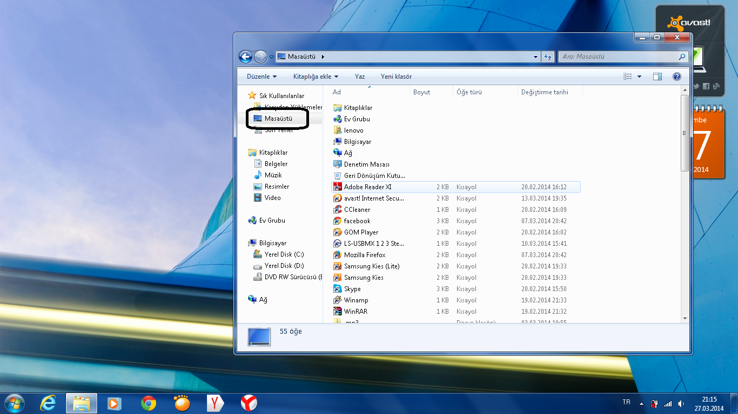Open the Düzenle dropdown menu
This screenshot has width=738, height=414.
[261, 77]
